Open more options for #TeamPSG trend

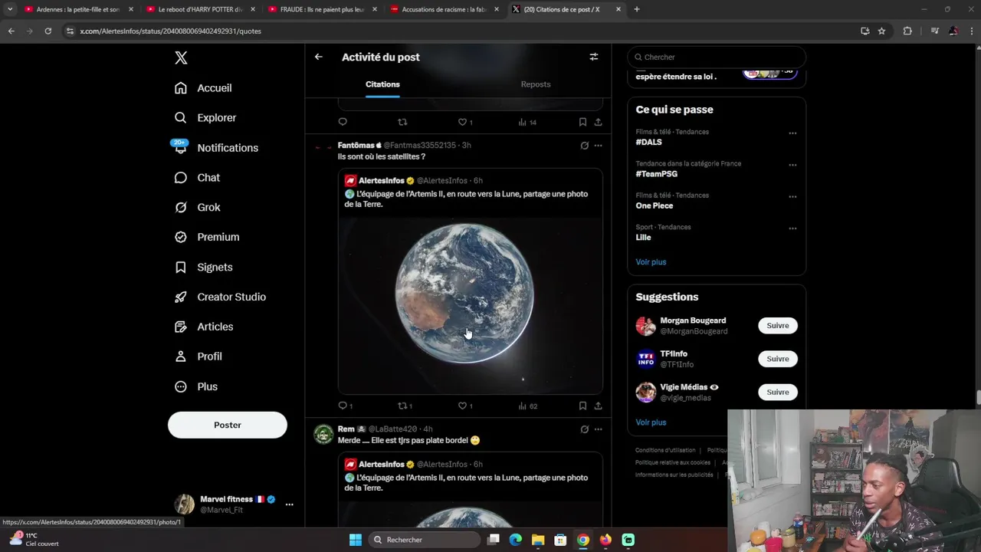(x=792, y=164)
